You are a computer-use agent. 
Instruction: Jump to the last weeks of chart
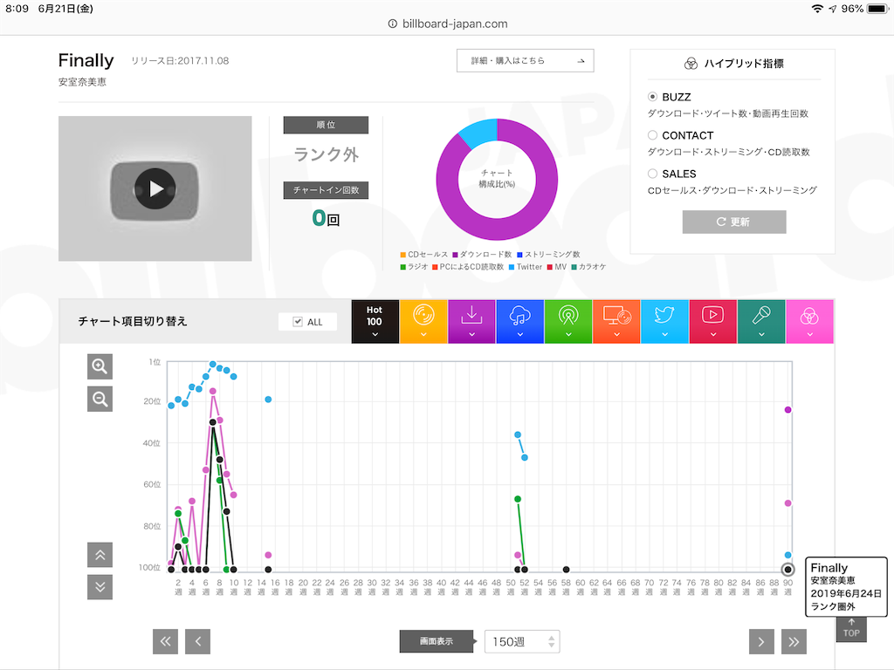794,641
